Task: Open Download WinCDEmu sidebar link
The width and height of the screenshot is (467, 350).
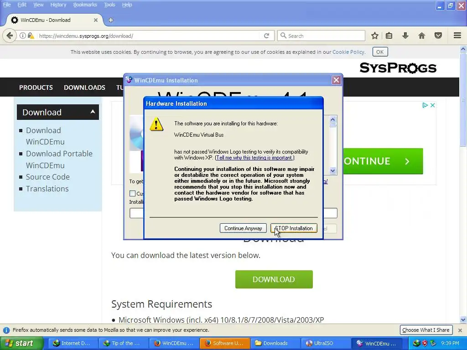Action: (45, 136)
